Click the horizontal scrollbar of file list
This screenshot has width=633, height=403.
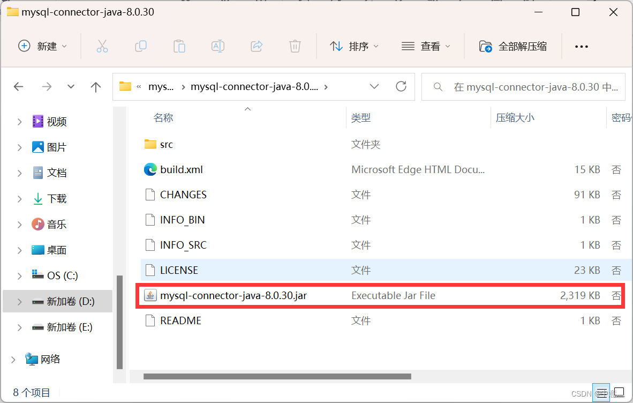(277, 376)
